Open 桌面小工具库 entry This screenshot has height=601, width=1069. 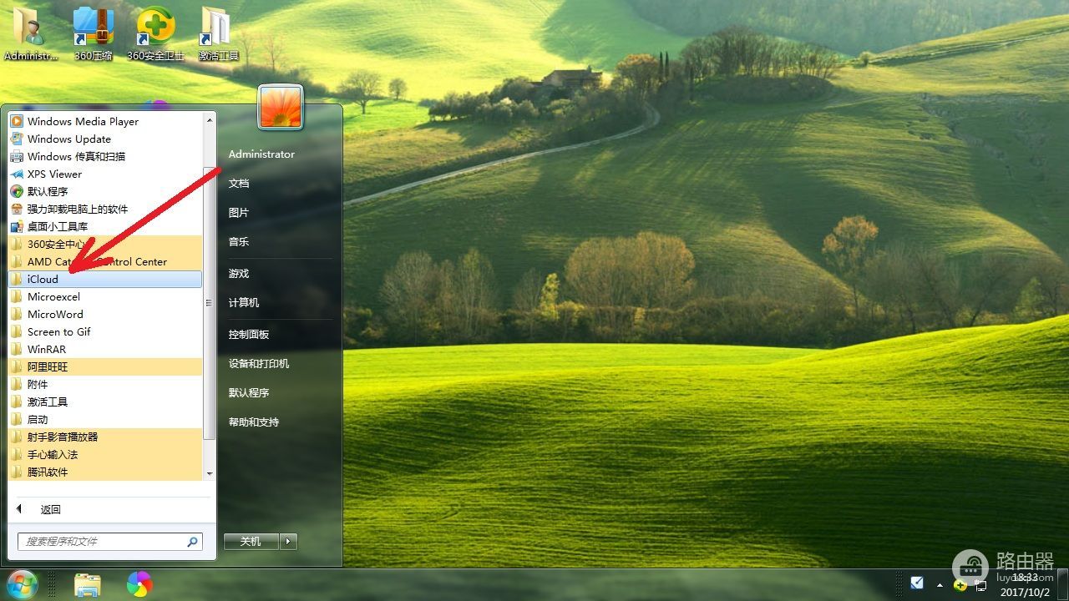coord(105,226)
